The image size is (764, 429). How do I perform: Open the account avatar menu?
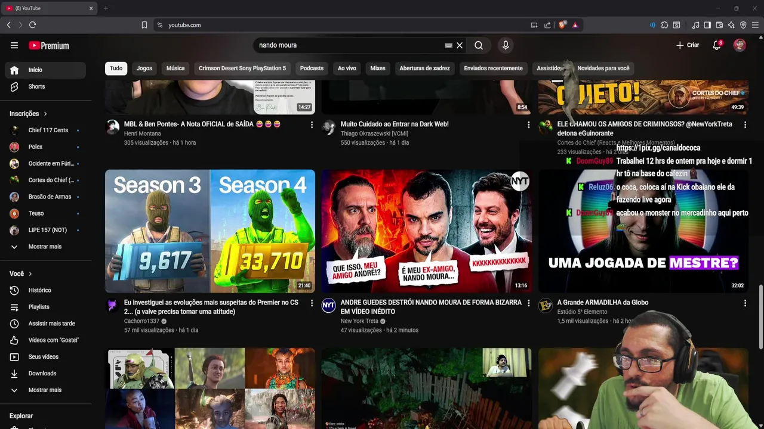(x=740, y=45)
